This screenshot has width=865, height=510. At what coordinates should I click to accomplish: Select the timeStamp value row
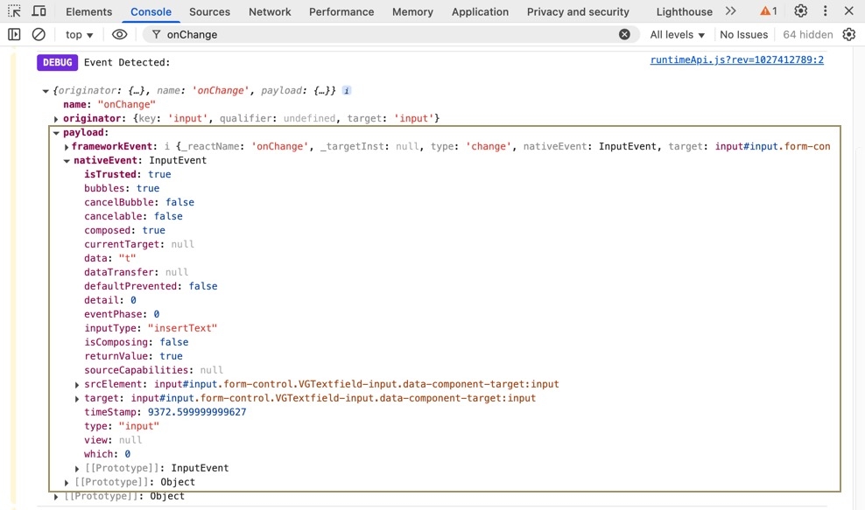165,412
